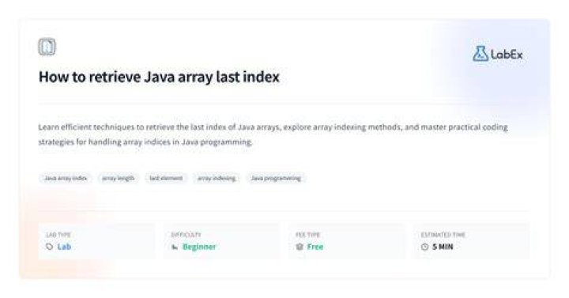Image resolution: width=569 pixels, height=298 pixels.
Task: Click the 'LAB TYPE' label
Action: [58, 235]
